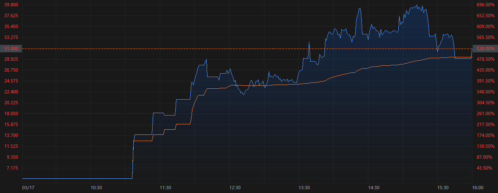498x193 pixels.
Task: Click the 435.00% percent axis label
Action: 485,70
